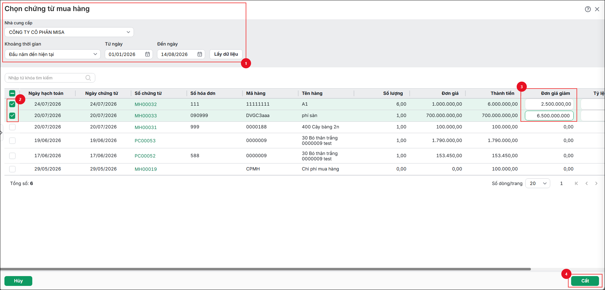Go to previous page arrow
Viewport: 605px width, 290px height.
point(587,183)
